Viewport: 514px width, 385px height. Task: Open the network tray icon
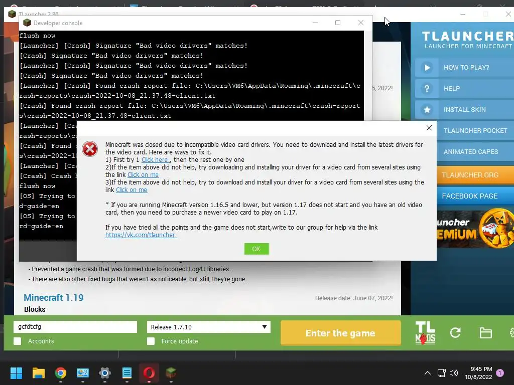[x=441, y=373]
